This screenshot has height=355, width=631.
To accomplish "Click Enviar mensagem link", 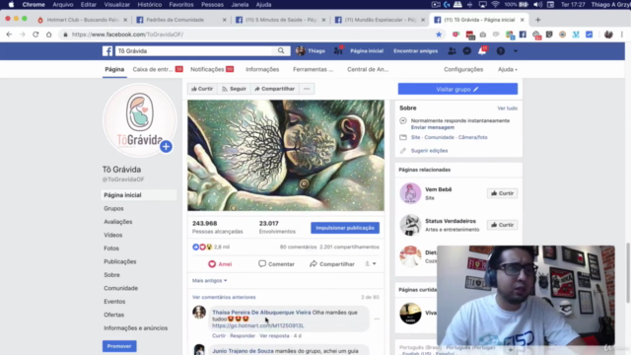I will pyautogui.click(x=433, y=127).
